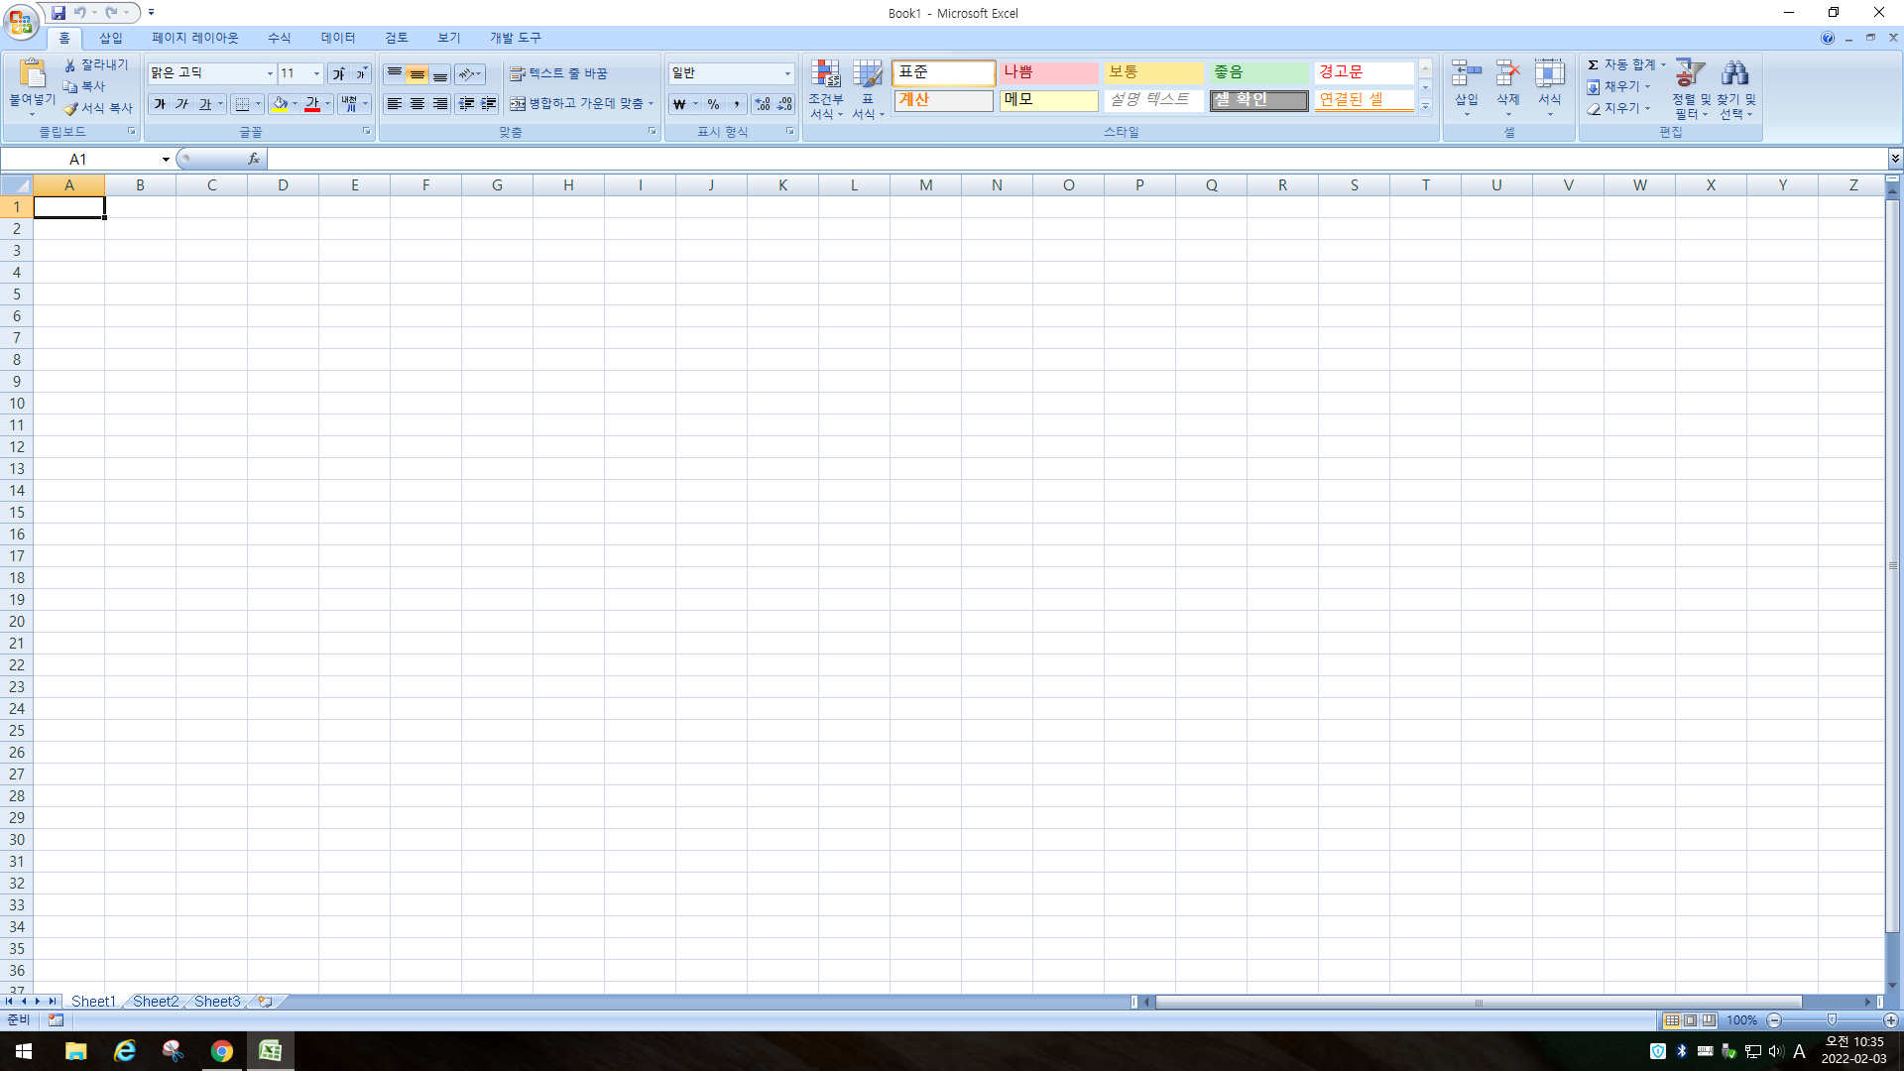Open the Name Box dropdown arrow
The width and height of the screenshot is (1904, 1071).
(166, 159)
